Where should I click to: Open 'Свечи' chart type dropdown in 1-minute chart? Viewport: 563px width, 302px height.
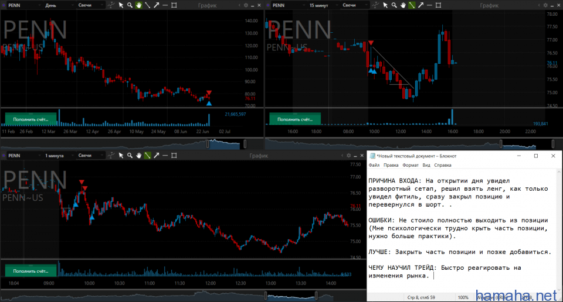tap(90, 156)
